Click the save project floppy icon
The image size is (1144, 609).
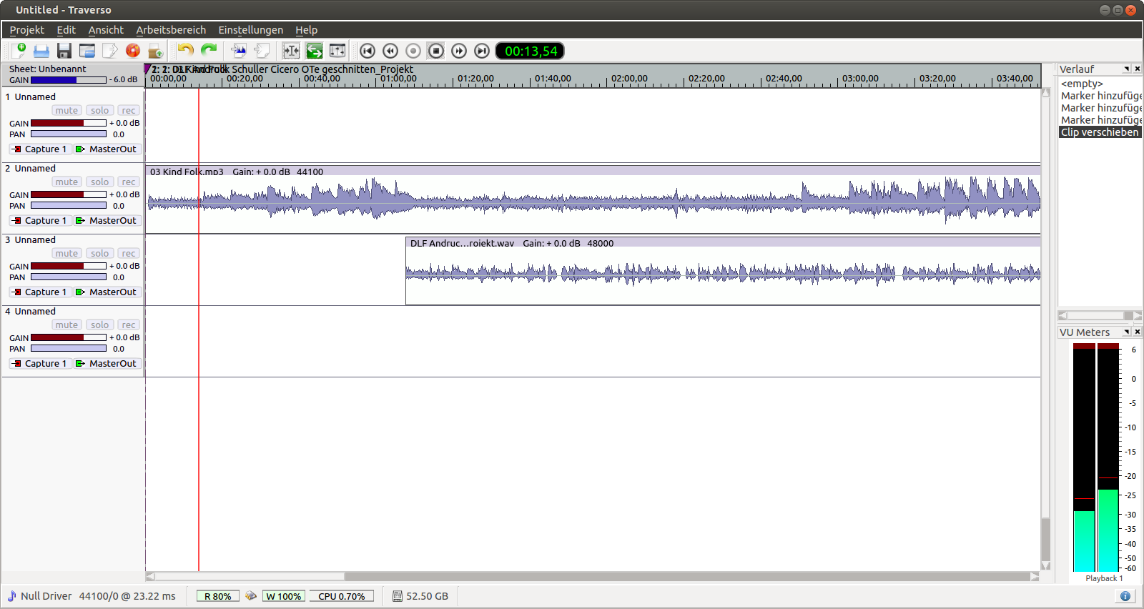pyautogui.click(x=64, y=51)
